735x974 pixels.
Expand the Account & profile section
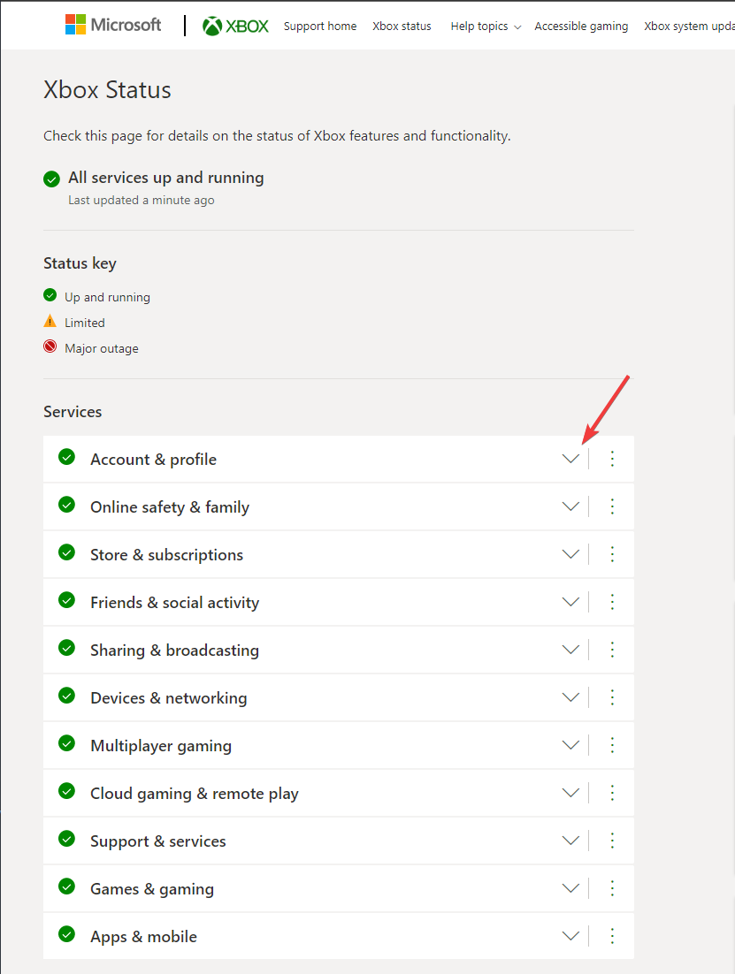[x=570, y=459]
